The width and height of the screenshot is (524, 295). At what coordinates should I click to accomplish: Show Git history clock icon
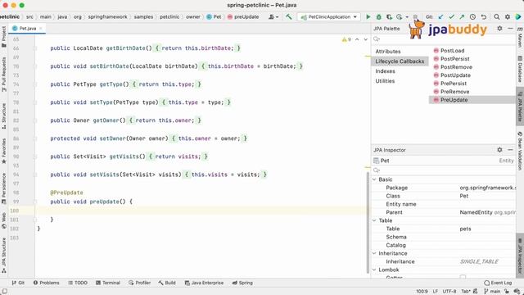472,16
